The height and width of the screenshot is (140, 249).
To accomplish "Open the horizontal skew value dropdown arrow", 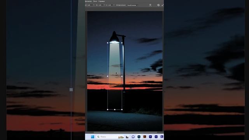I will coord(104,5).
